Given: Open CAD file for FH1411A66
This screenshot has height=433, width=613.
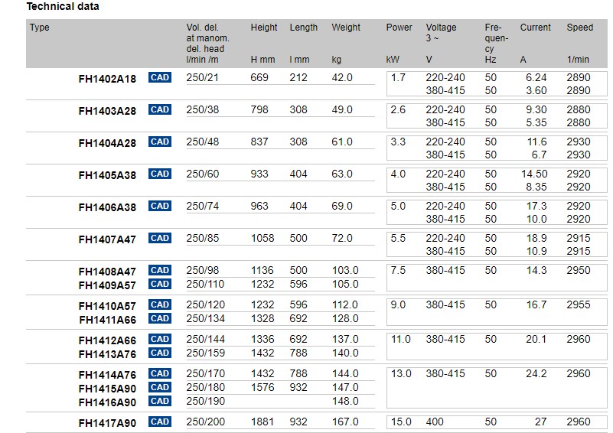Looking at the screenshot, I should pyautogui.click(x=160, y=318).
